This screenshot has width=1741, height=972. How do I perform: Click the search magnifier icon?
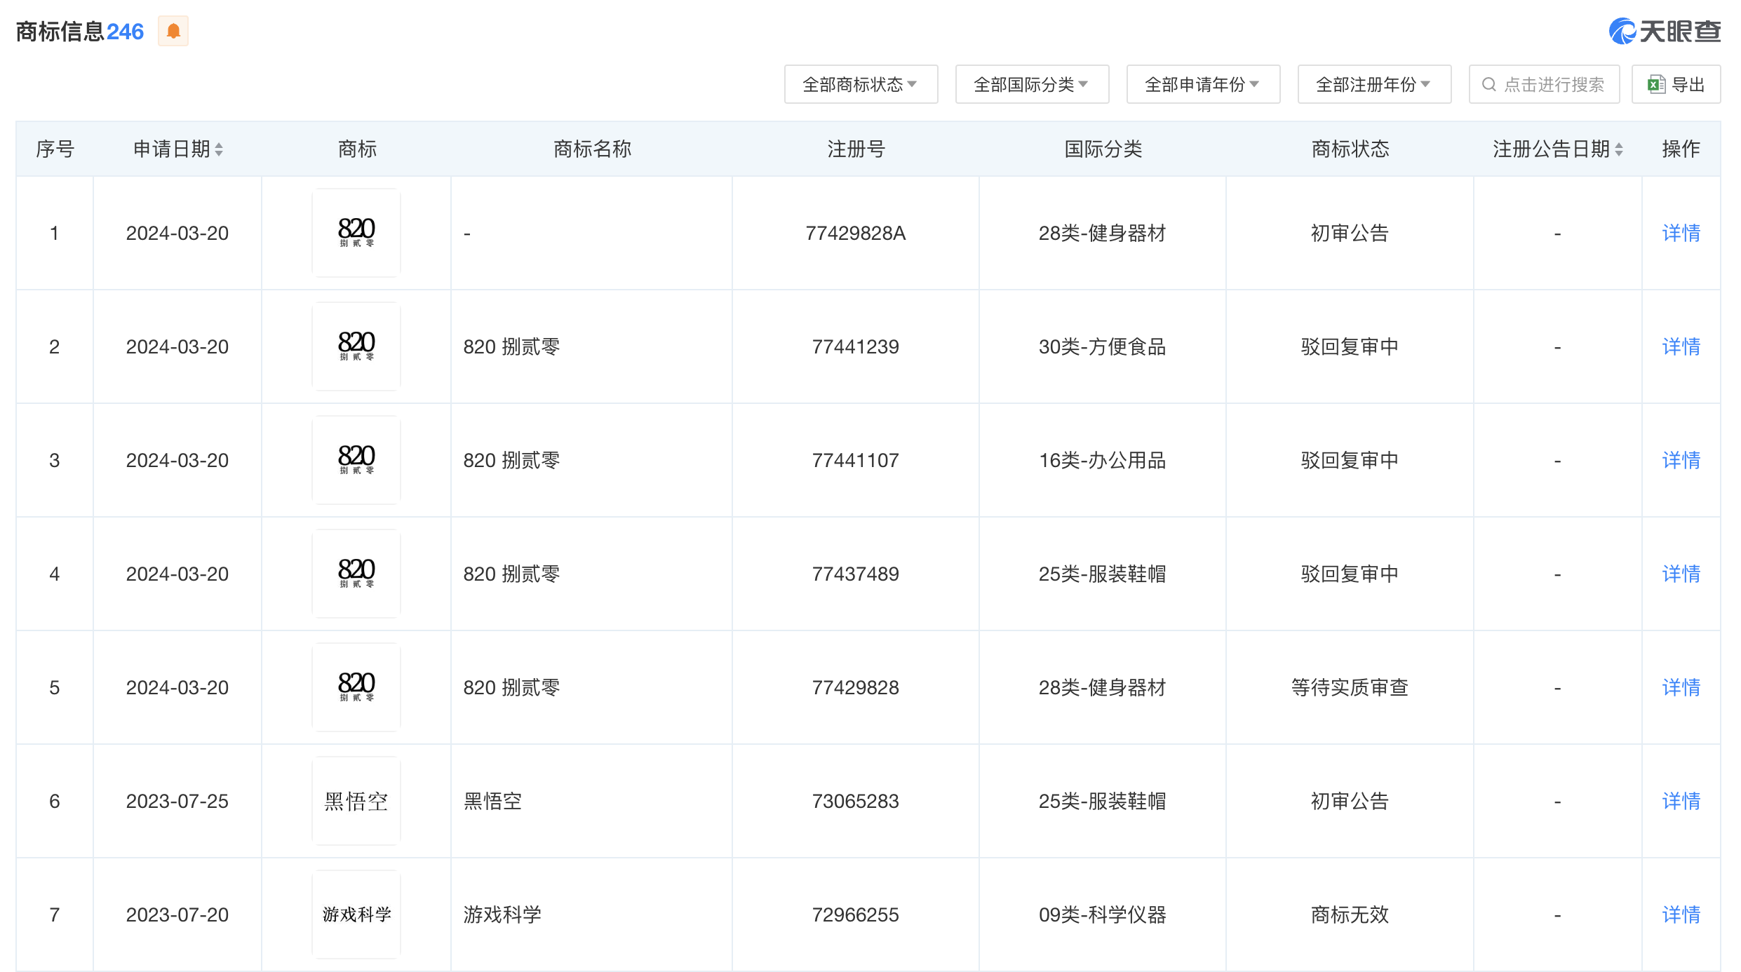point(1488,85)
